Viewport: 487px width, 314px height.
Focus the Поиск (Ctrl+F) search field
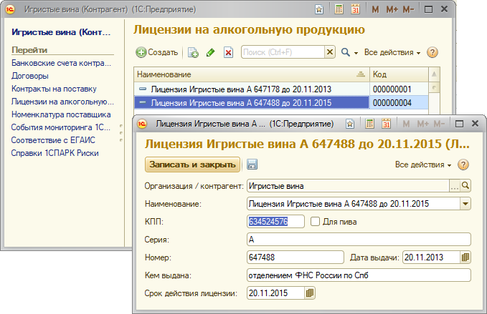pos(283,52)
